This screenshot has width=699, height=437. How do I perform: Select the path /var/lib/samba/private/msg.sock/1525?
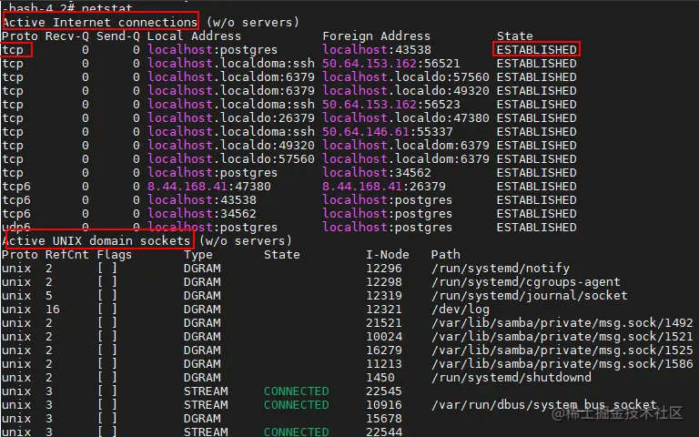[562, 350]
